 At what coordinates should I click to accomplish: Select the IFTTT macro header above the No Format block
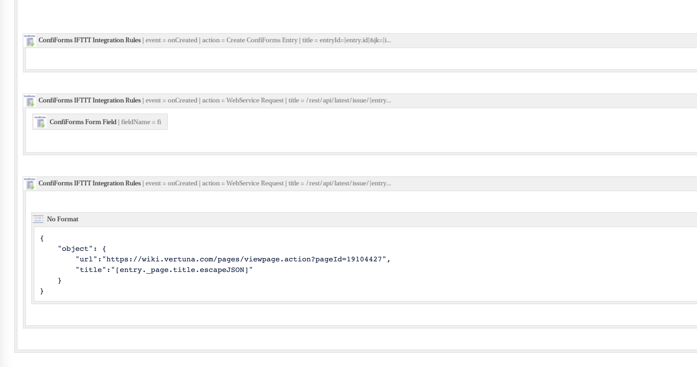[360, 184]
